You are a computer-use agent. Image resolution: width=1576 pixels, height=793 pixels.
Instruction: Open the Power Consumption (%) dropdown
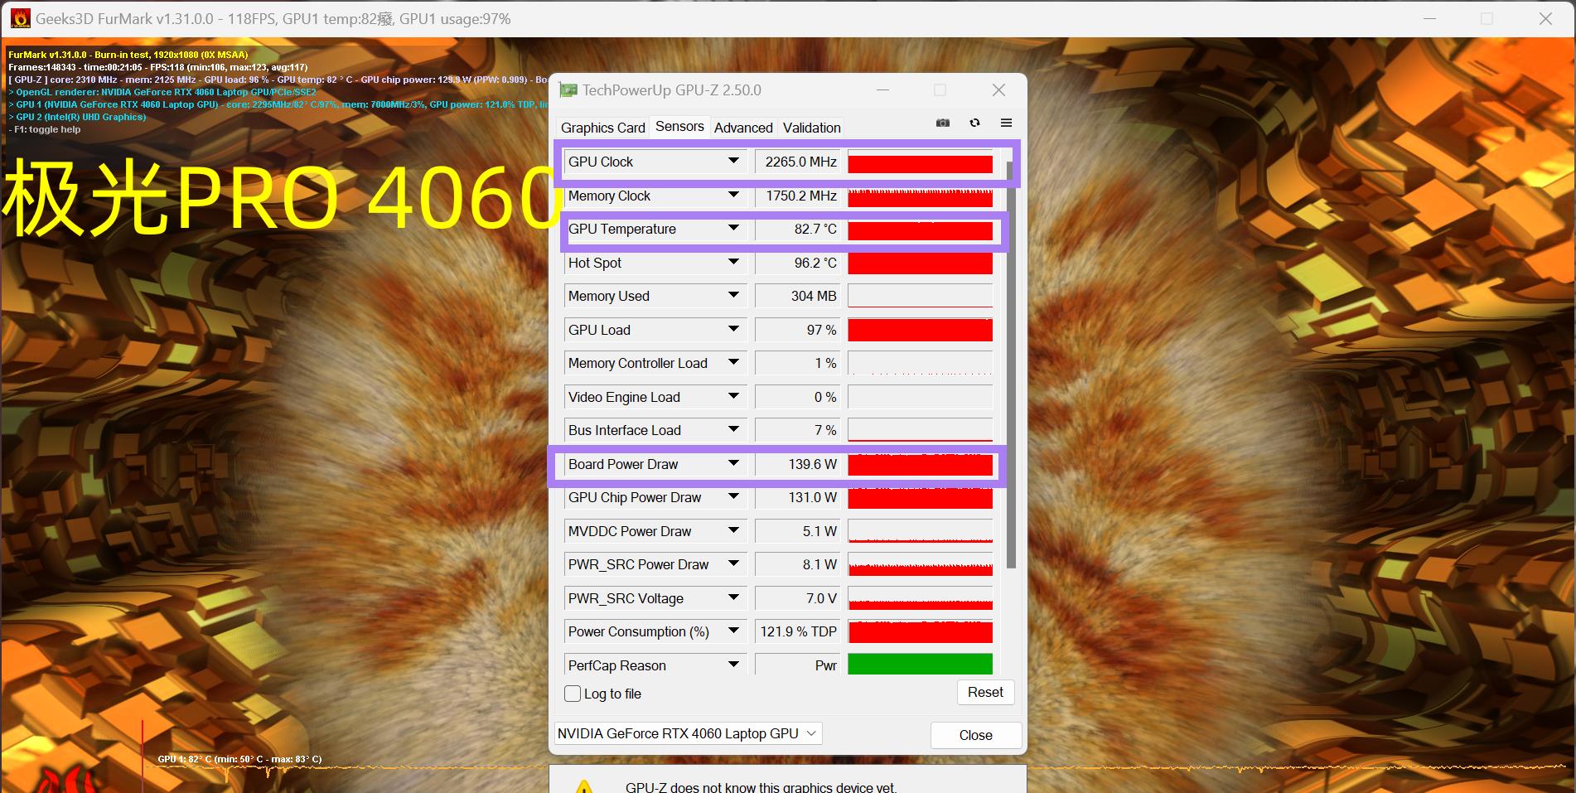(733, 631)
